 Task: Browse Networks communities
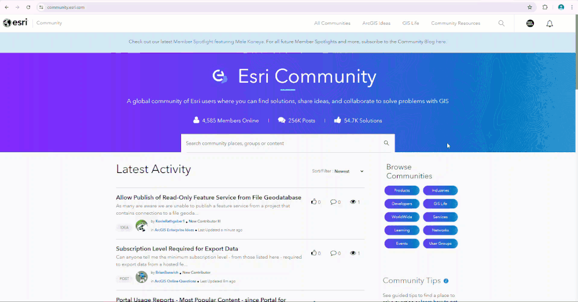click(440, 230)
